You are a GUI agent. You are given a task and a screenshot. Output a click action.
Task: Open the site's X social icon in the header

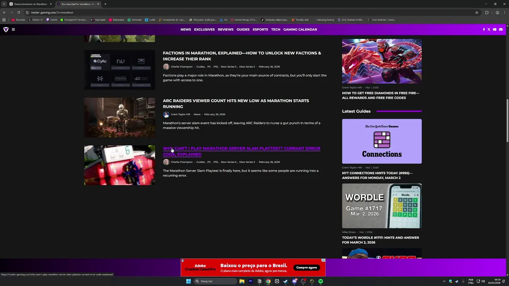(x=489, y=29)
